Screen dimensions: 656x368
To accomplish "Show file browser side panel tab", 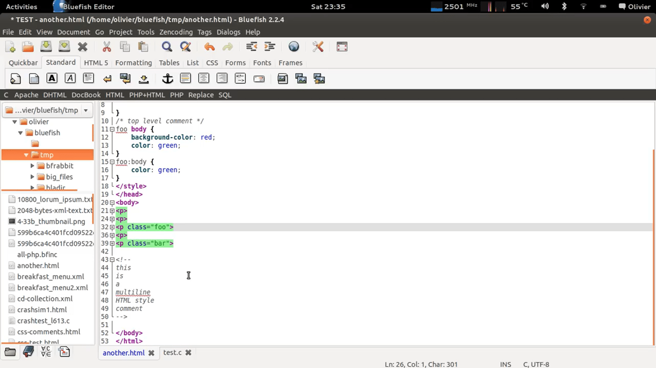I will click(x=10, y=352).
